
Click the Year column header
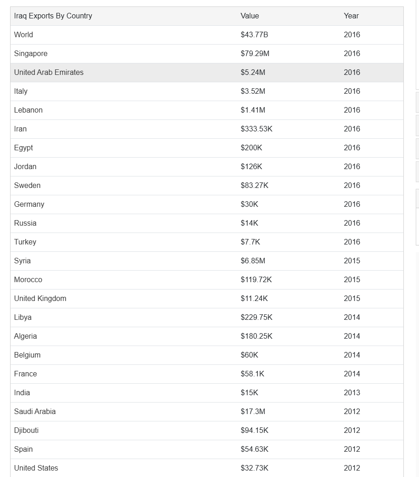click(351, 16)
